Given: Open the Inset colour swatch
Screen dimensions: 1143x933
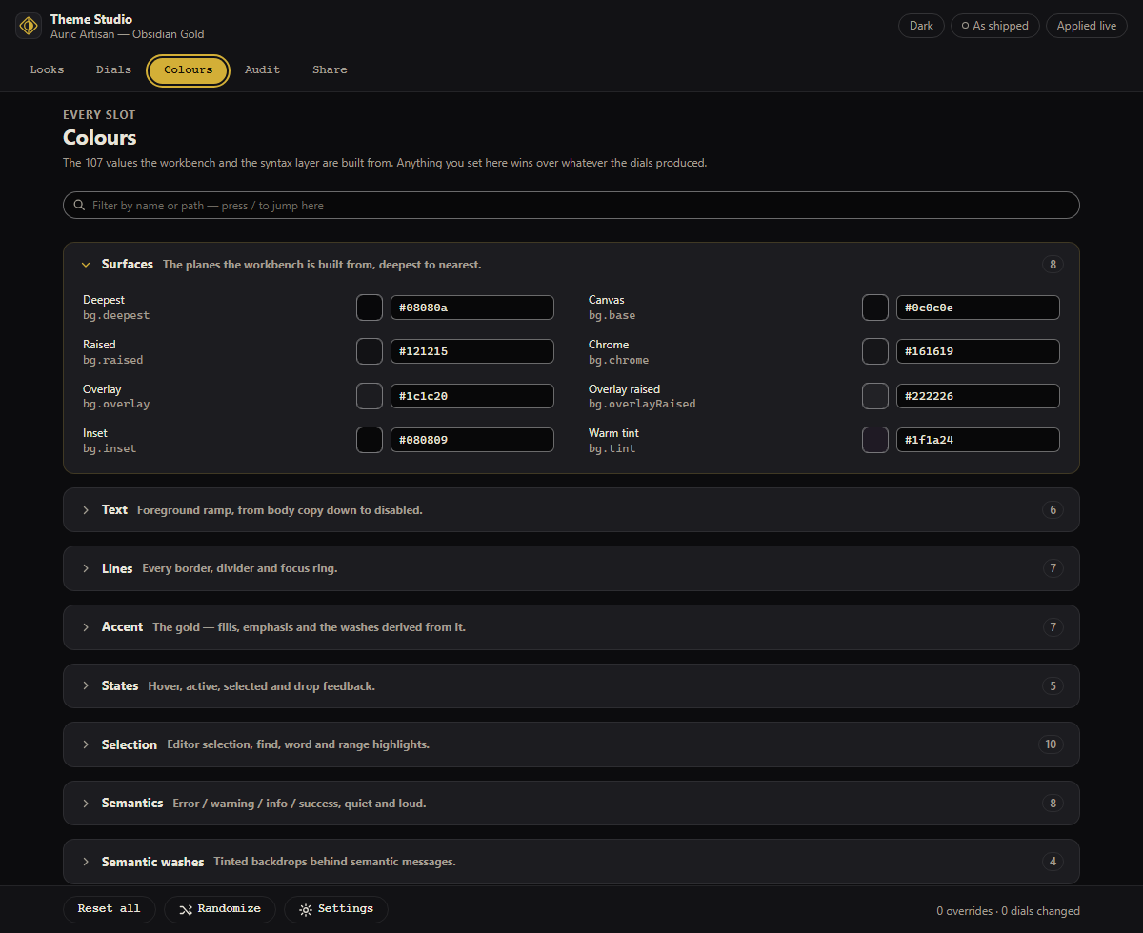Looking at the screenshot, I should 370,440.
